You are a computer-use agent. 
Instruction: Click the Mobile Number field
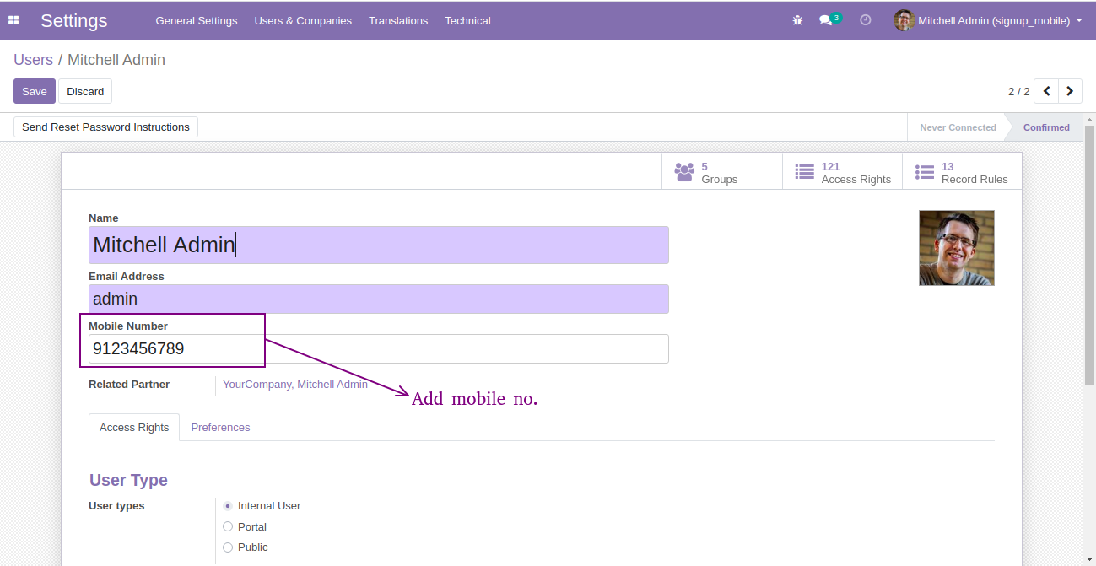point(379,348)
